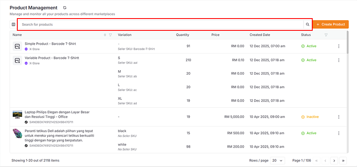Screen dimensions: 357x167
Task: Click the refresh icon beside Product Management
Action: tap(65, 8)
